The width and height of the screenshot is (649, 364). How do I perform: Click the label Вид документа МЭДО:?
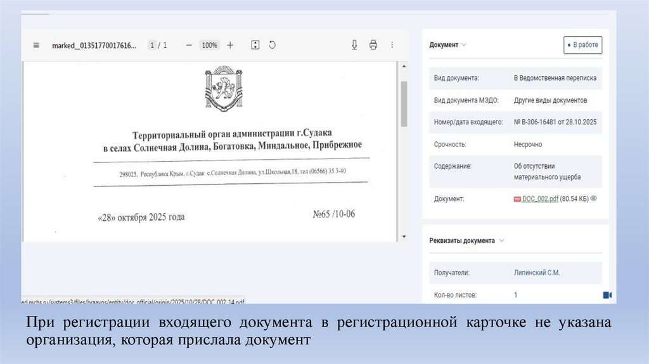click(466, 100)
